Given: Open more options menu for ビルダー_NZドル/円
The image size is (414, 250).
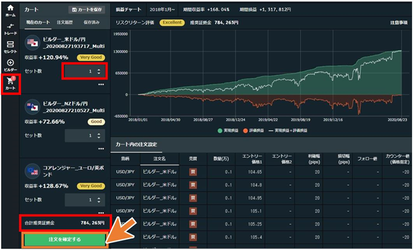Looking at the screenshot, I should coord(101,149).
